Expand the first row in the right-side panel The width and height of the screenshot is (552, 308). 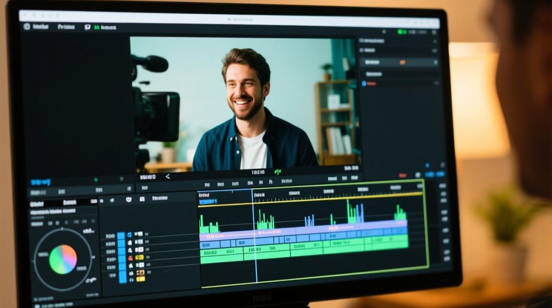click(x=398, y=41)
